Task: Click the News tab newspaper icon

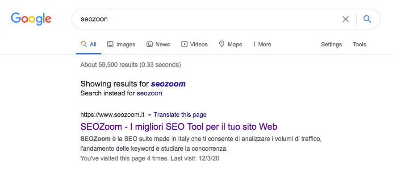Action: (150, 44)
